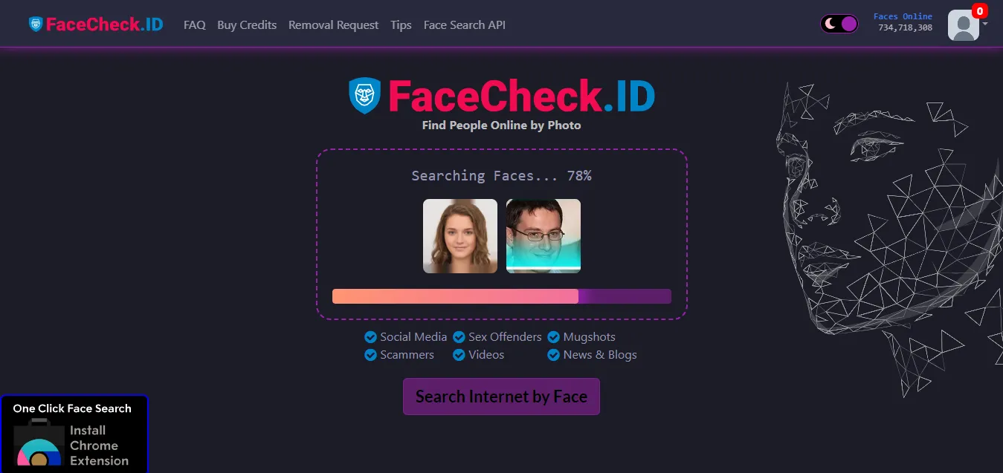Click the Mugshots checkmark icon
The width and height of the screenshot is (1003, 473).
click(x=553, y=336)
